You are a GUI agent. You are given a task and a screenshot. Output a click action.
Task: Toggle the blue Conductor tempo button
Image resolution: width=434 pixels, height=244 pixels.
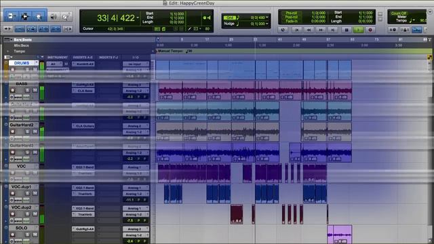point(417,30)
